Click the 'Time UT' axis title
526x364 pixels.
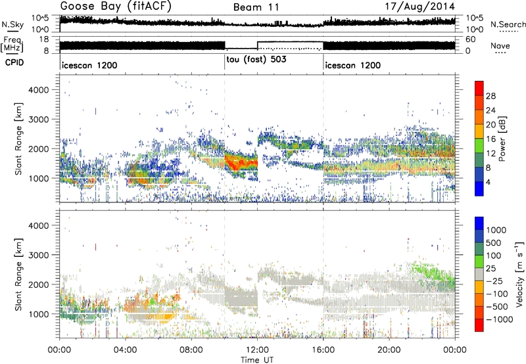tap(257, 360)
